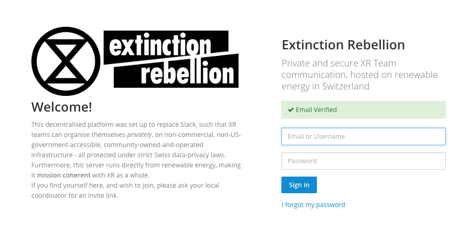The image size is (473, 225).
Task: Click the 'Extinction Rebellion' site title heading
Action: [343, 45]
